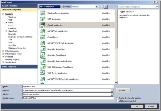Click the template list scrollbar thumb
Screen dimensions: 161x111
click(116, 30)
